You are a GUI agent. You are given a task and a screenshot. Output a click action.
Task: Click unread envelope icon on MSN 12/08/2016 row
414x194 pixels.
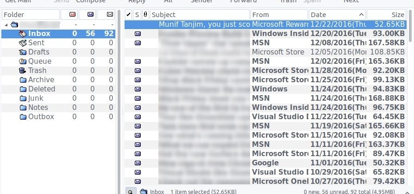point(138,43)
